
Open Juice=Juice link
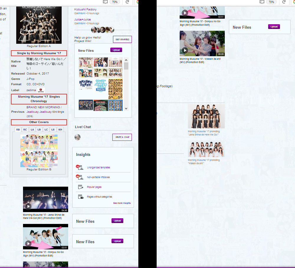pyautogui.click(x=82, y=20)
